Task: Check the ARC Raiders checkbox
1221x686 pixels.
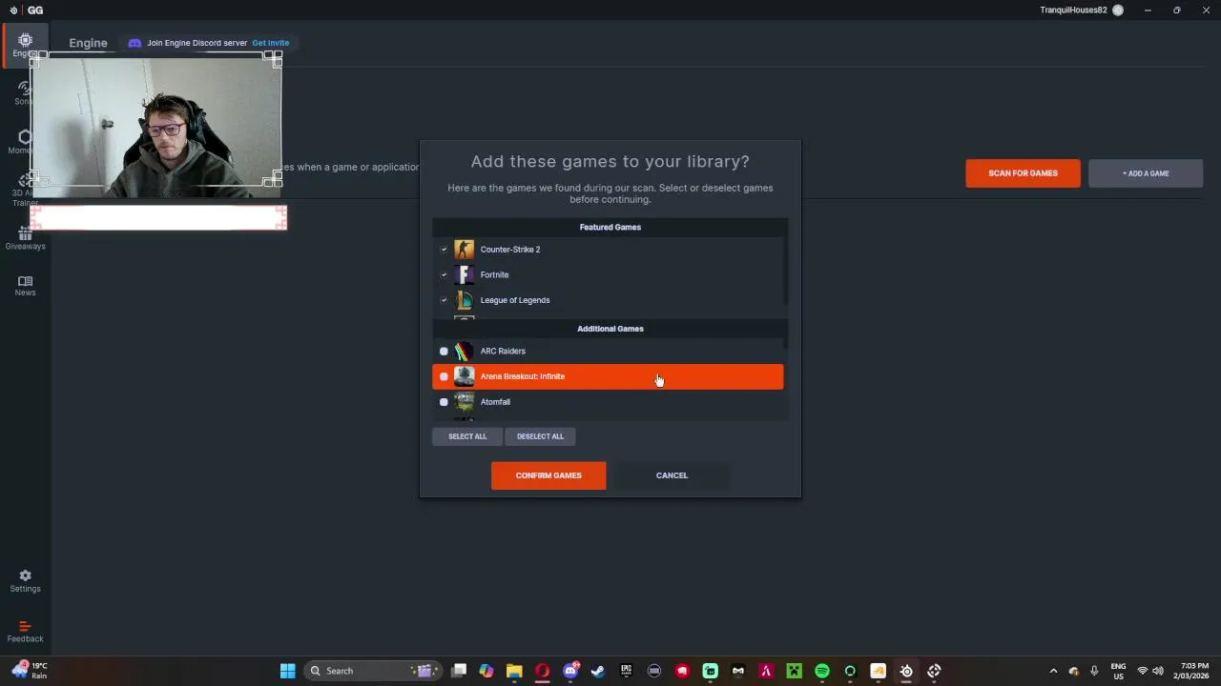Action: (x=444, y=351)
